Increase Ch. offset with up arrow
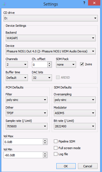The image size is (102, 172). [49, 63]
